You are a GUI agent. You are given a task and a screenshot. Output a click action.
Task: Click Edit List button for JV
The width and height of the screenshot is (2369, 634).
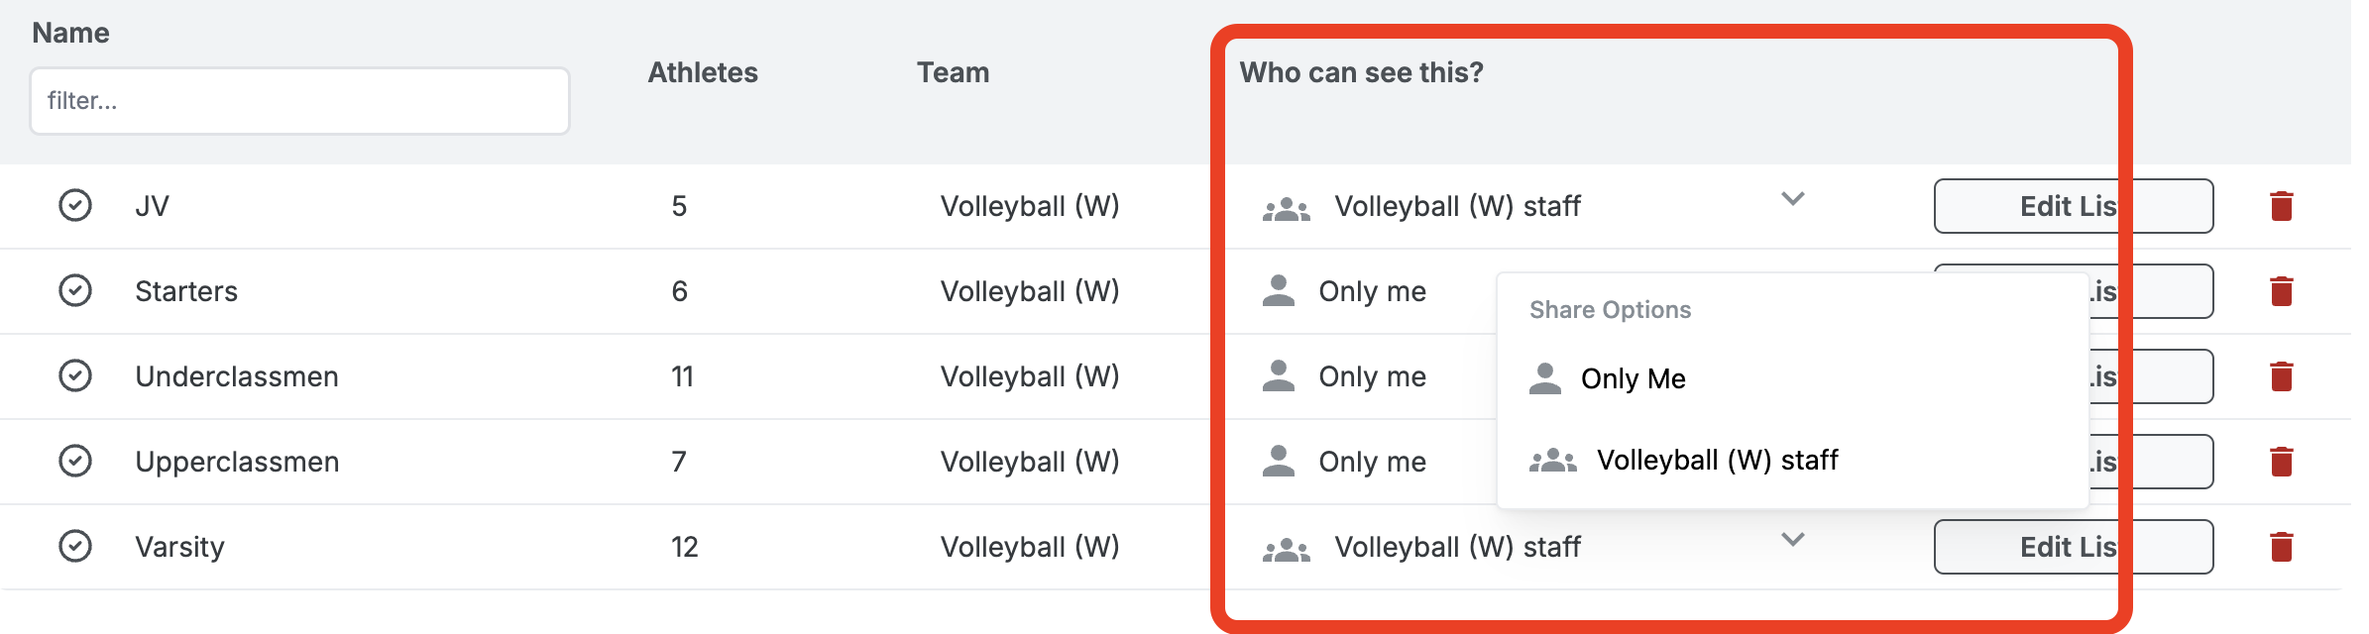[x=2072, y=206]
